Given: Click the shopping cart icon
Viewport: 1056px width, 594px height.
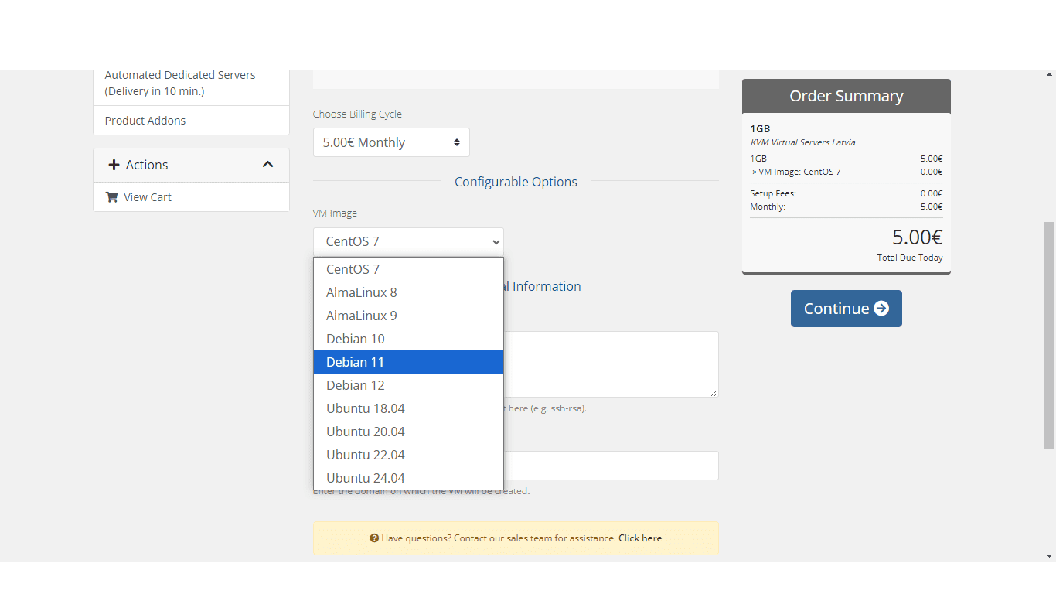Looking at the screenshot, I should pyautogui.click(x=111, y=197).
